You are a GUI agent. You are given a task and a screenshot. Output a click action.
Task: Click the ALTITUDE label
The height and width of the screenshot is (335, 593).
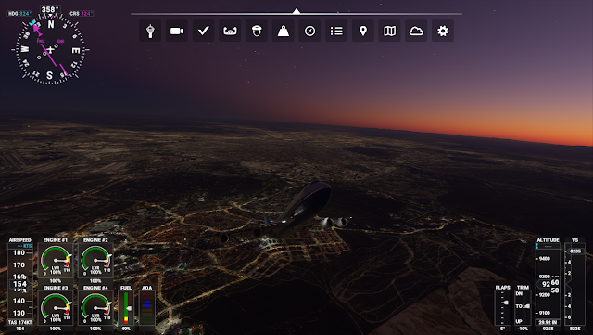[548, 240]
